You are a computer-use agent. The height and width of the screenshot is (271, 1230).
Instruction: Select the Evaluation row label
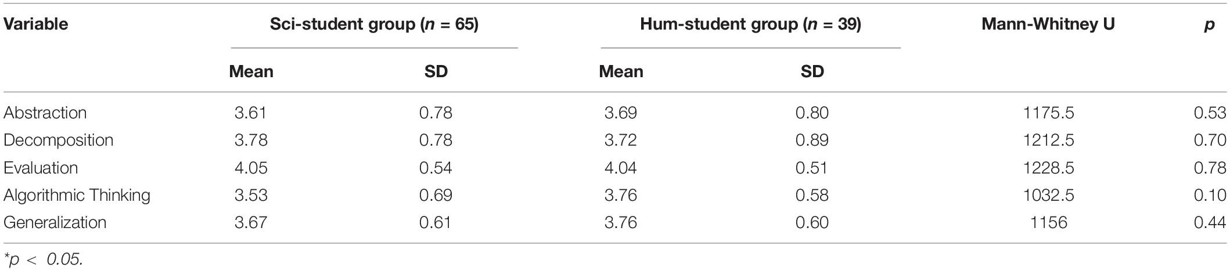point(41,168)
